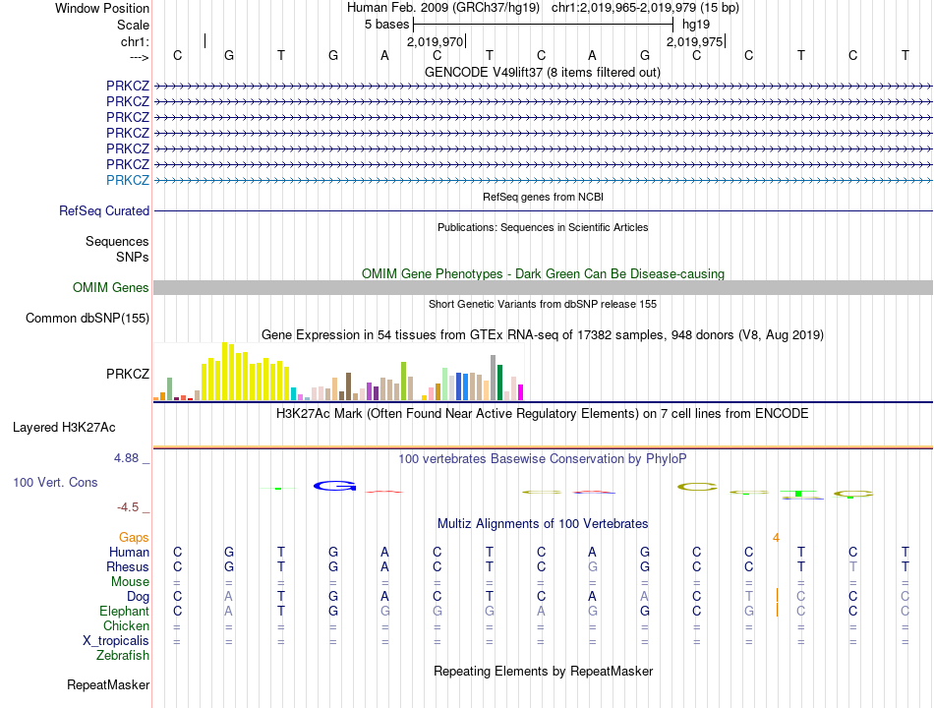Select the X_tropicalis alignment row label
The width and height of the screenshot is (934, 708).
(x=116, y=641)
